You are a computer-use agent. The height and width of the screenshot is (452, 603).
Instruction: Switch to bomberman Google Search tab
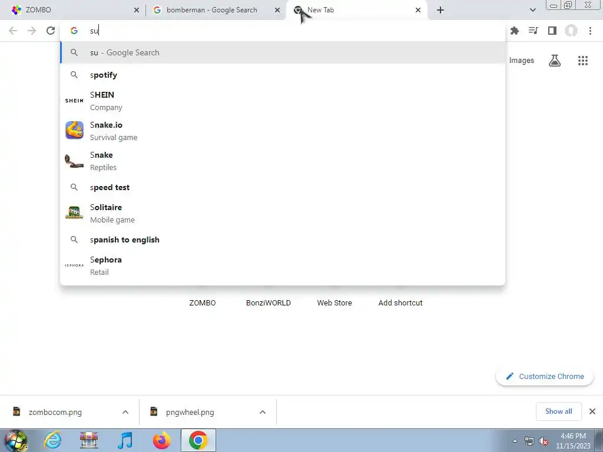point(216,10)
